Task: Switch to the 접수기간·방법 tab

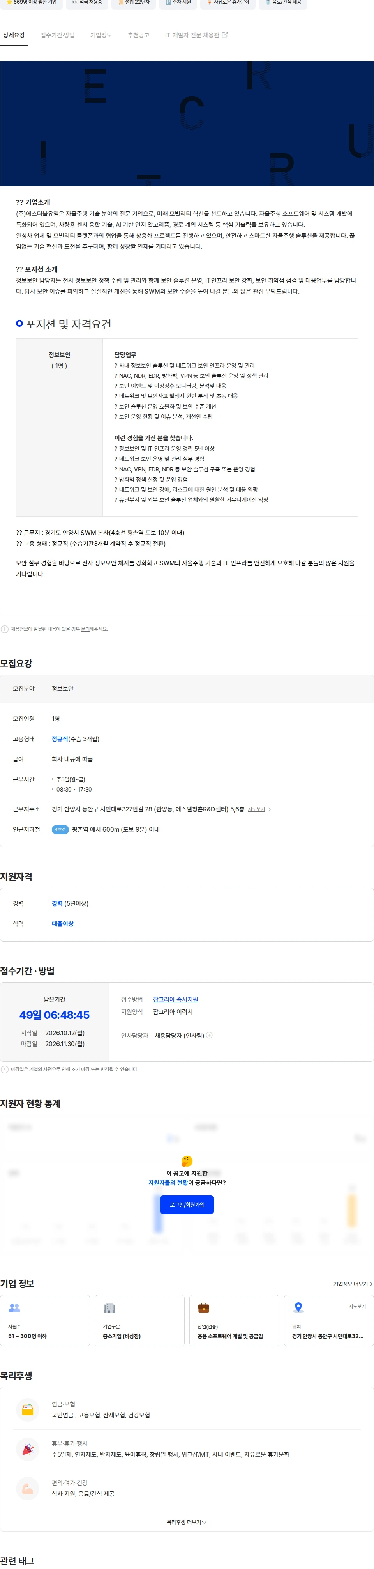Action: point(58,35)
